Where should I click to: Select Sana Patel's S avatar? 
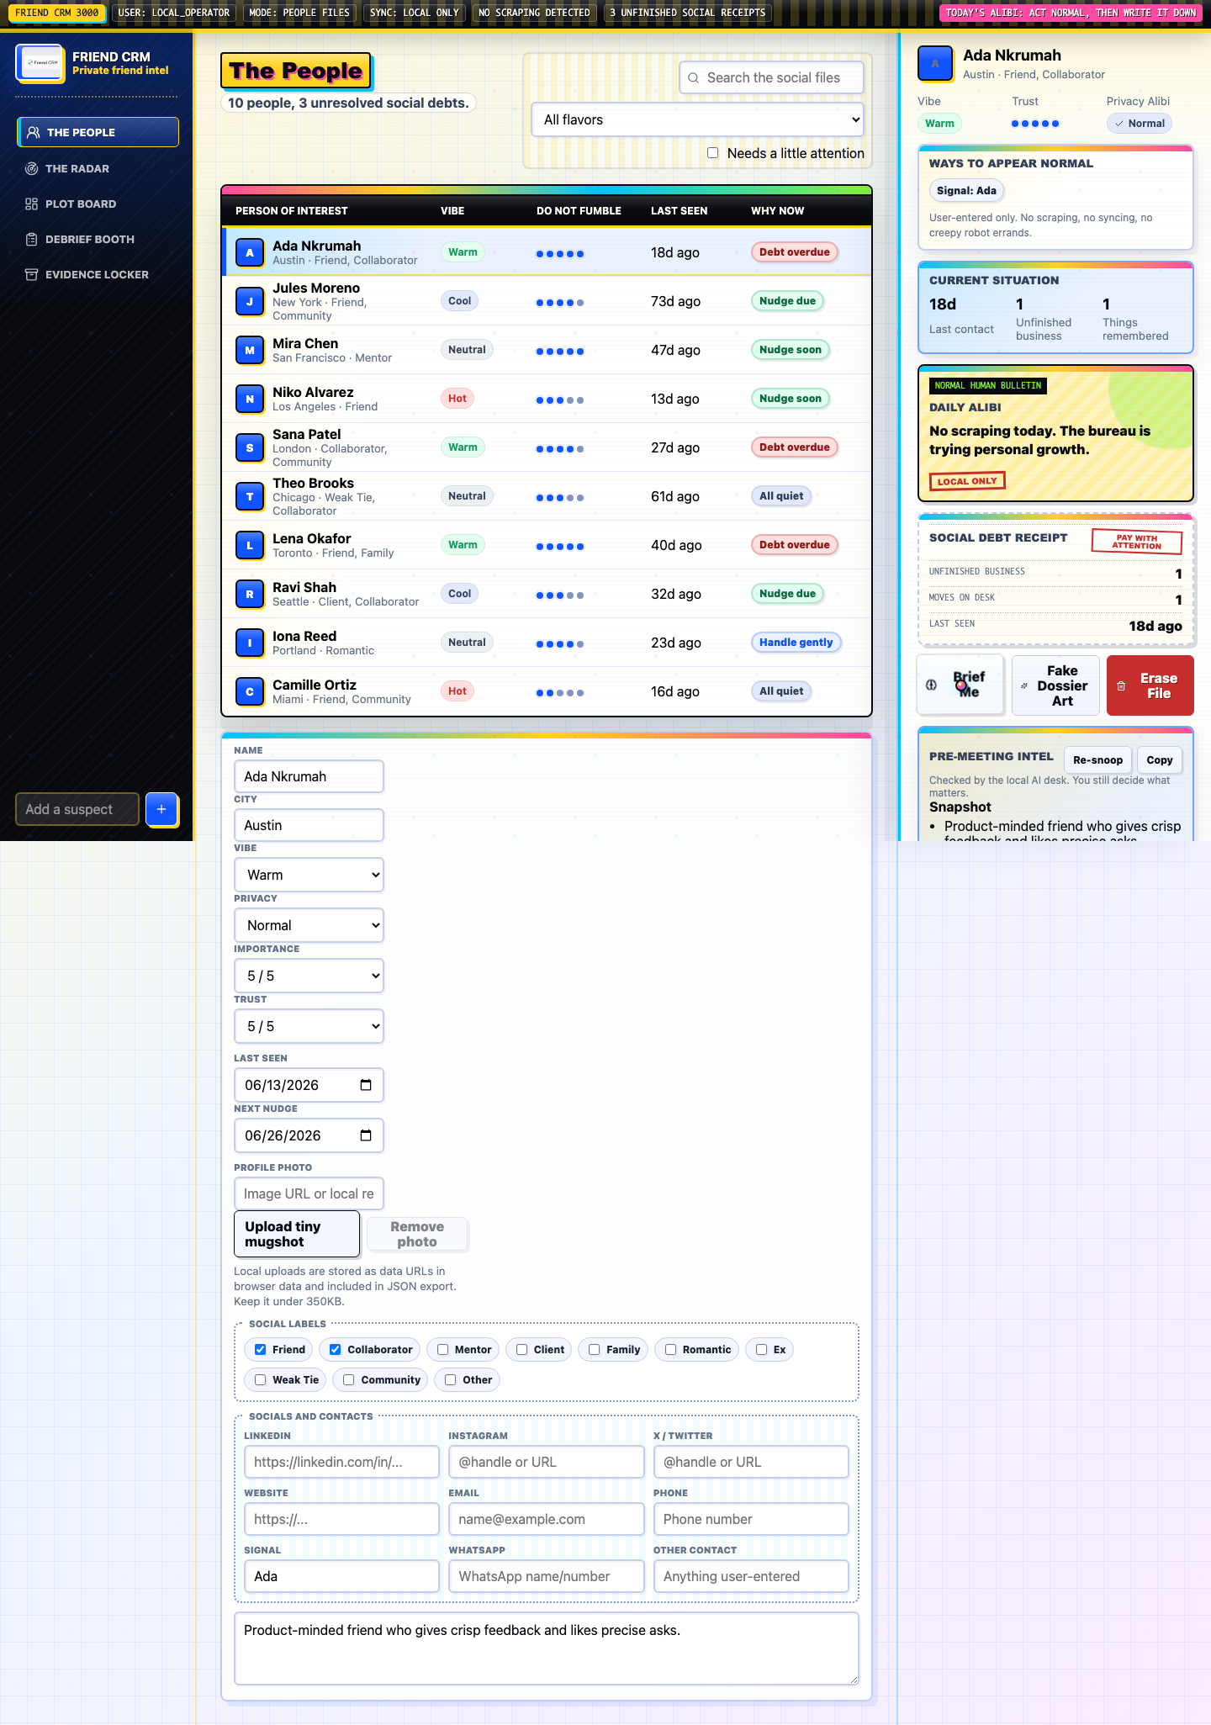250,447
